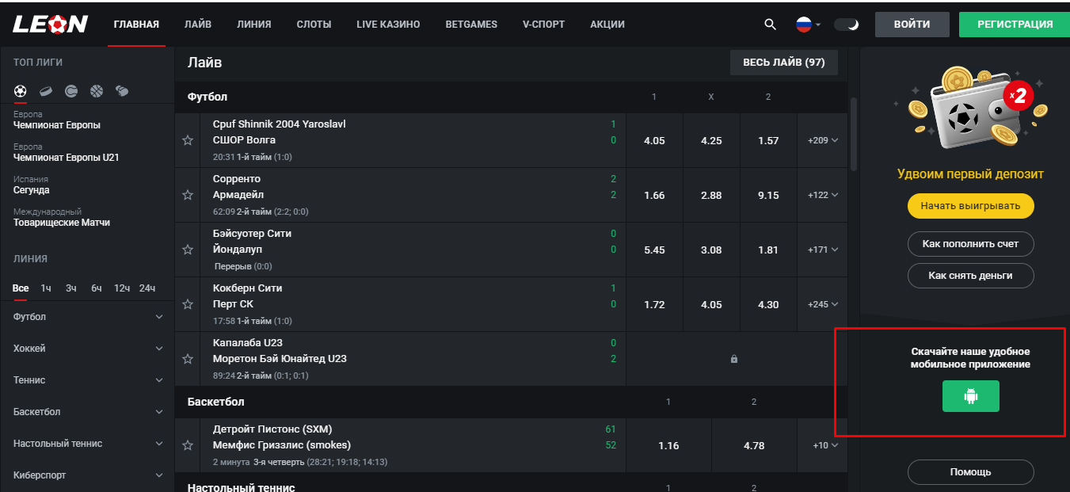Viewport: 1070px width, 492px height.
Task: Expand Киберспорт category in sidebar
Action: [x=89, y=475]
